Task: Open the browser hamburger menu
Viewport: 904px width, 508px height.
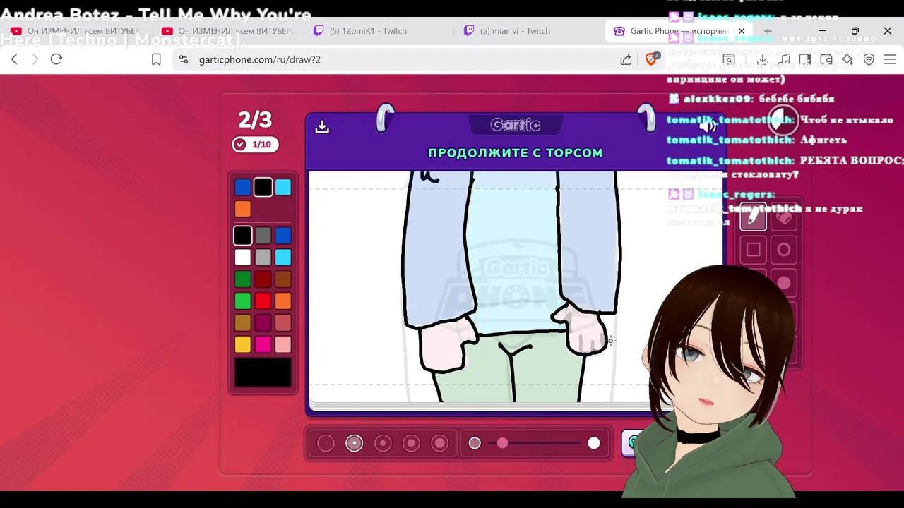Action: tap(890, 59)
